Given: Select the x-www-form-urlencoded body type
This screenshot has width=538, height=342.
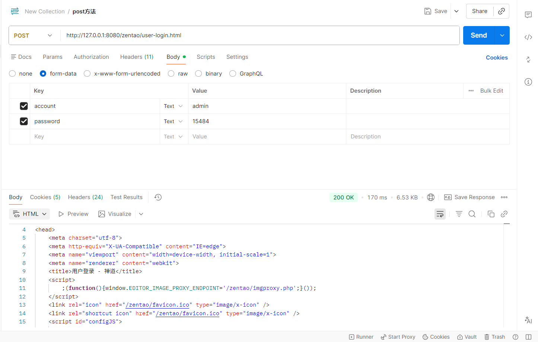Looking at the screenshot, I should [87, 74].
